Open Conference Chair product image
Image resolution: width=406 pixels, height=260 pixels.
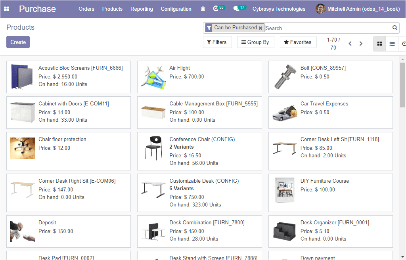click(x=153, y=148)
